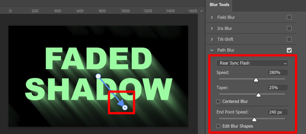Screen dimensions: 306x134
Task: Select the path blur start point handle
Action: pyautogui.click(x=98, y=76)
